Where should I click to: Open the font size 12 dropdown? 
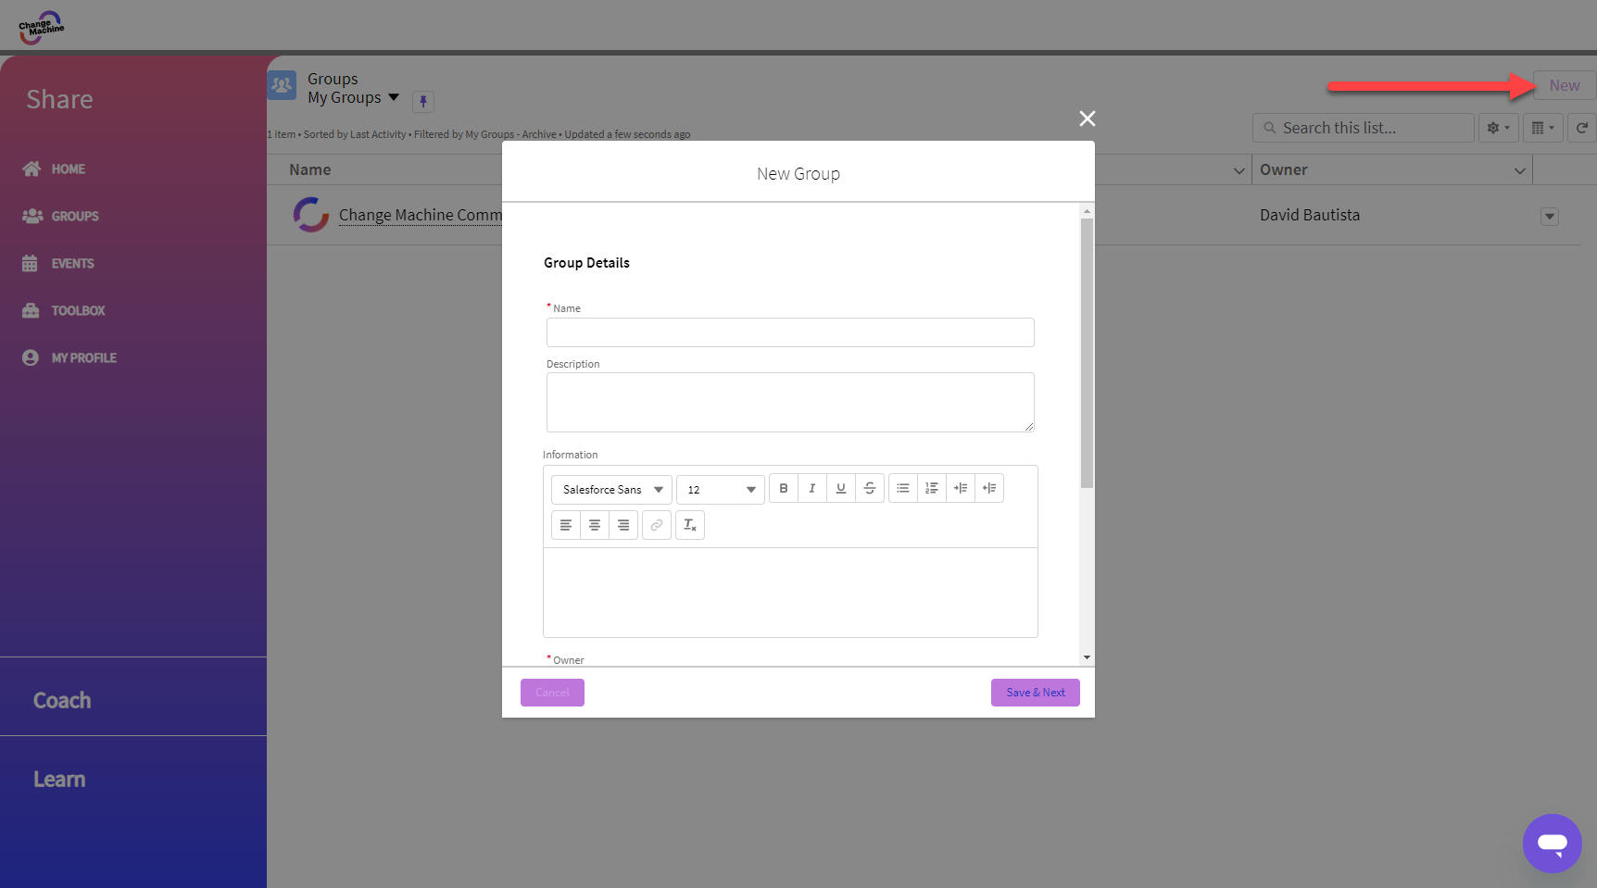tap(721, 490)
